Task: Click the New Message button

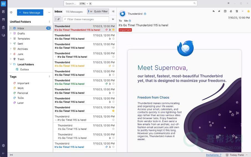Action: pyautogui.click(x=30, y=12)
